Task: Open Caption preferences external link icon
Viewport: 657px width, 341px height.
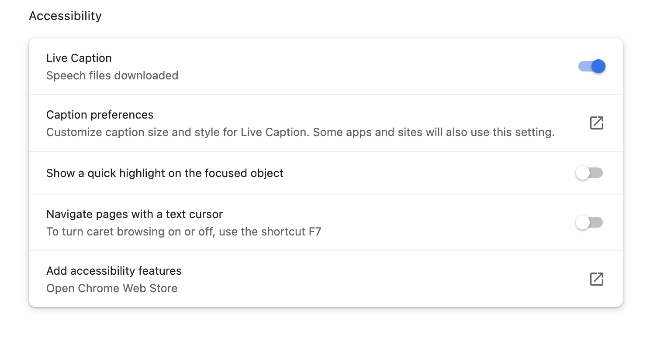Action: point(596,123)
